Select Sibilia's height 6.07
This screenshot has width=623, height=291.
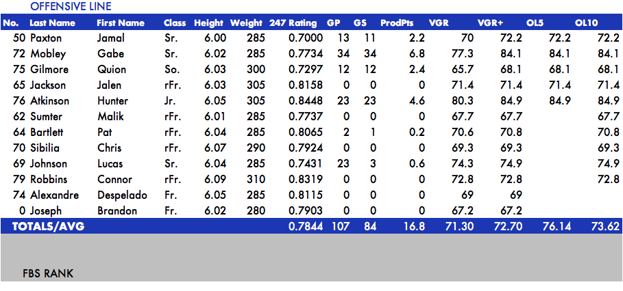[x=215, y=148]
